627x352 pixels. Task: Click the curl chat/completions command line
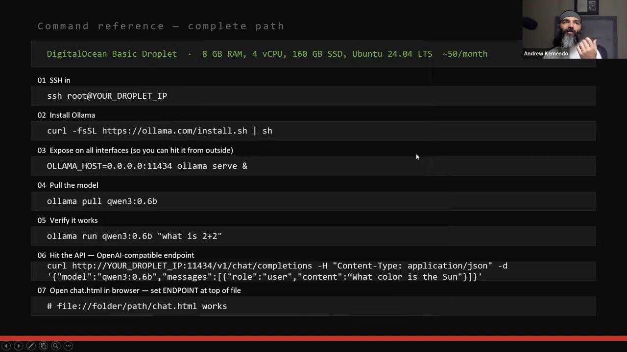tap(277, 266)
